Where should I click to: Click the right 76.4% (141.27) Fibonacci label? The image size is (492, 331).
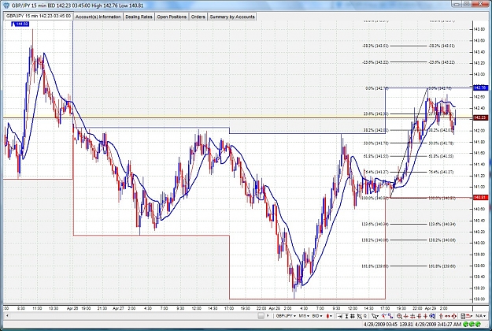[441, 172]
